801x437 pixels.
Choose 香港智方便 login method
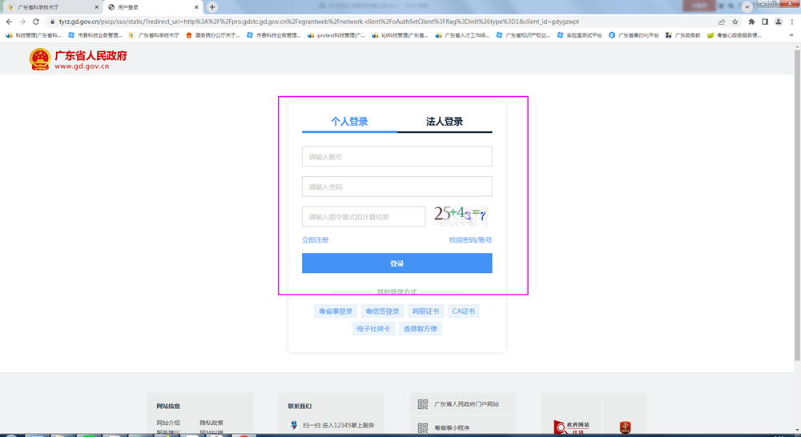[x=421, y=329]
